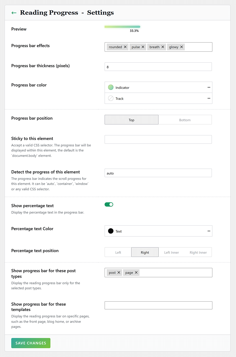
Task: Collapse the Indicator color row
Action: [x=209, y=88]
